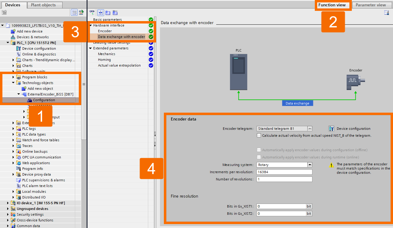
Task: Collapse the Technology objects folder
Action: pyautogui.click(x=13, y=83)
